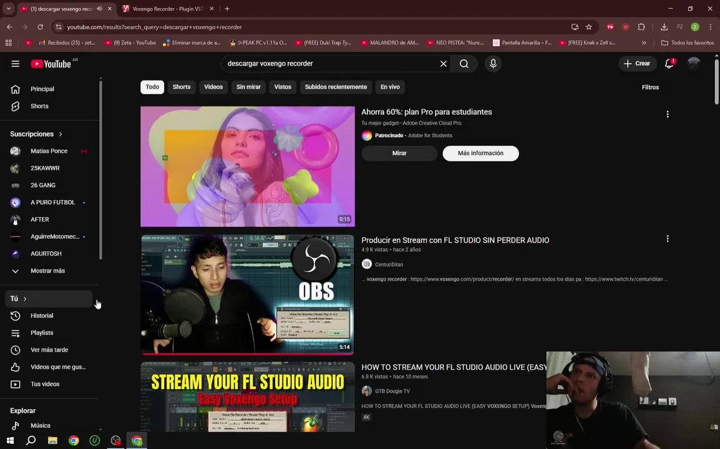Open the YouTube hamburger guide menu
Screen dimensions: 720x449
[15, 64]
